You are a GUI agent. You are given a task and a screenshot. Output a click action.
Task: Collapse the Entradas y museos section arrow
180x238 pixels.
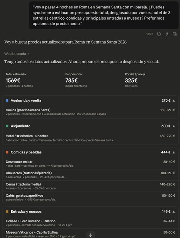tap(174, 212)
